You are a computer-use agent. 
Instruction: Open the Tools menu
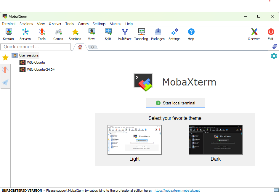69,24
